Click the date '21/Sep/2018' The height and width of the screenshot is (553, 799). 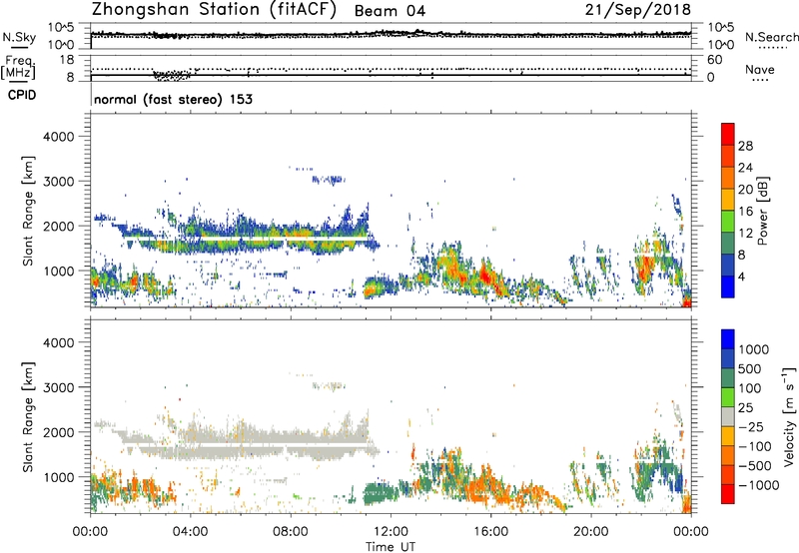[x=638, y=9]
